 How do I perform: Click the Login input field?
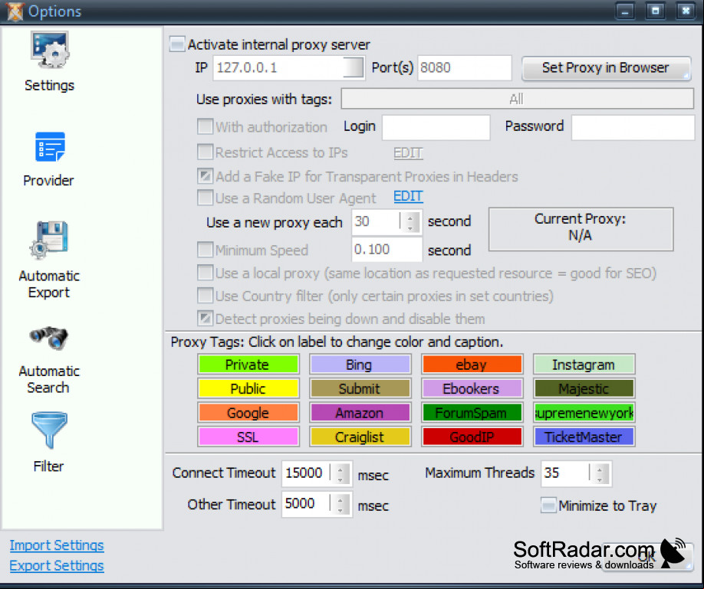436,127
